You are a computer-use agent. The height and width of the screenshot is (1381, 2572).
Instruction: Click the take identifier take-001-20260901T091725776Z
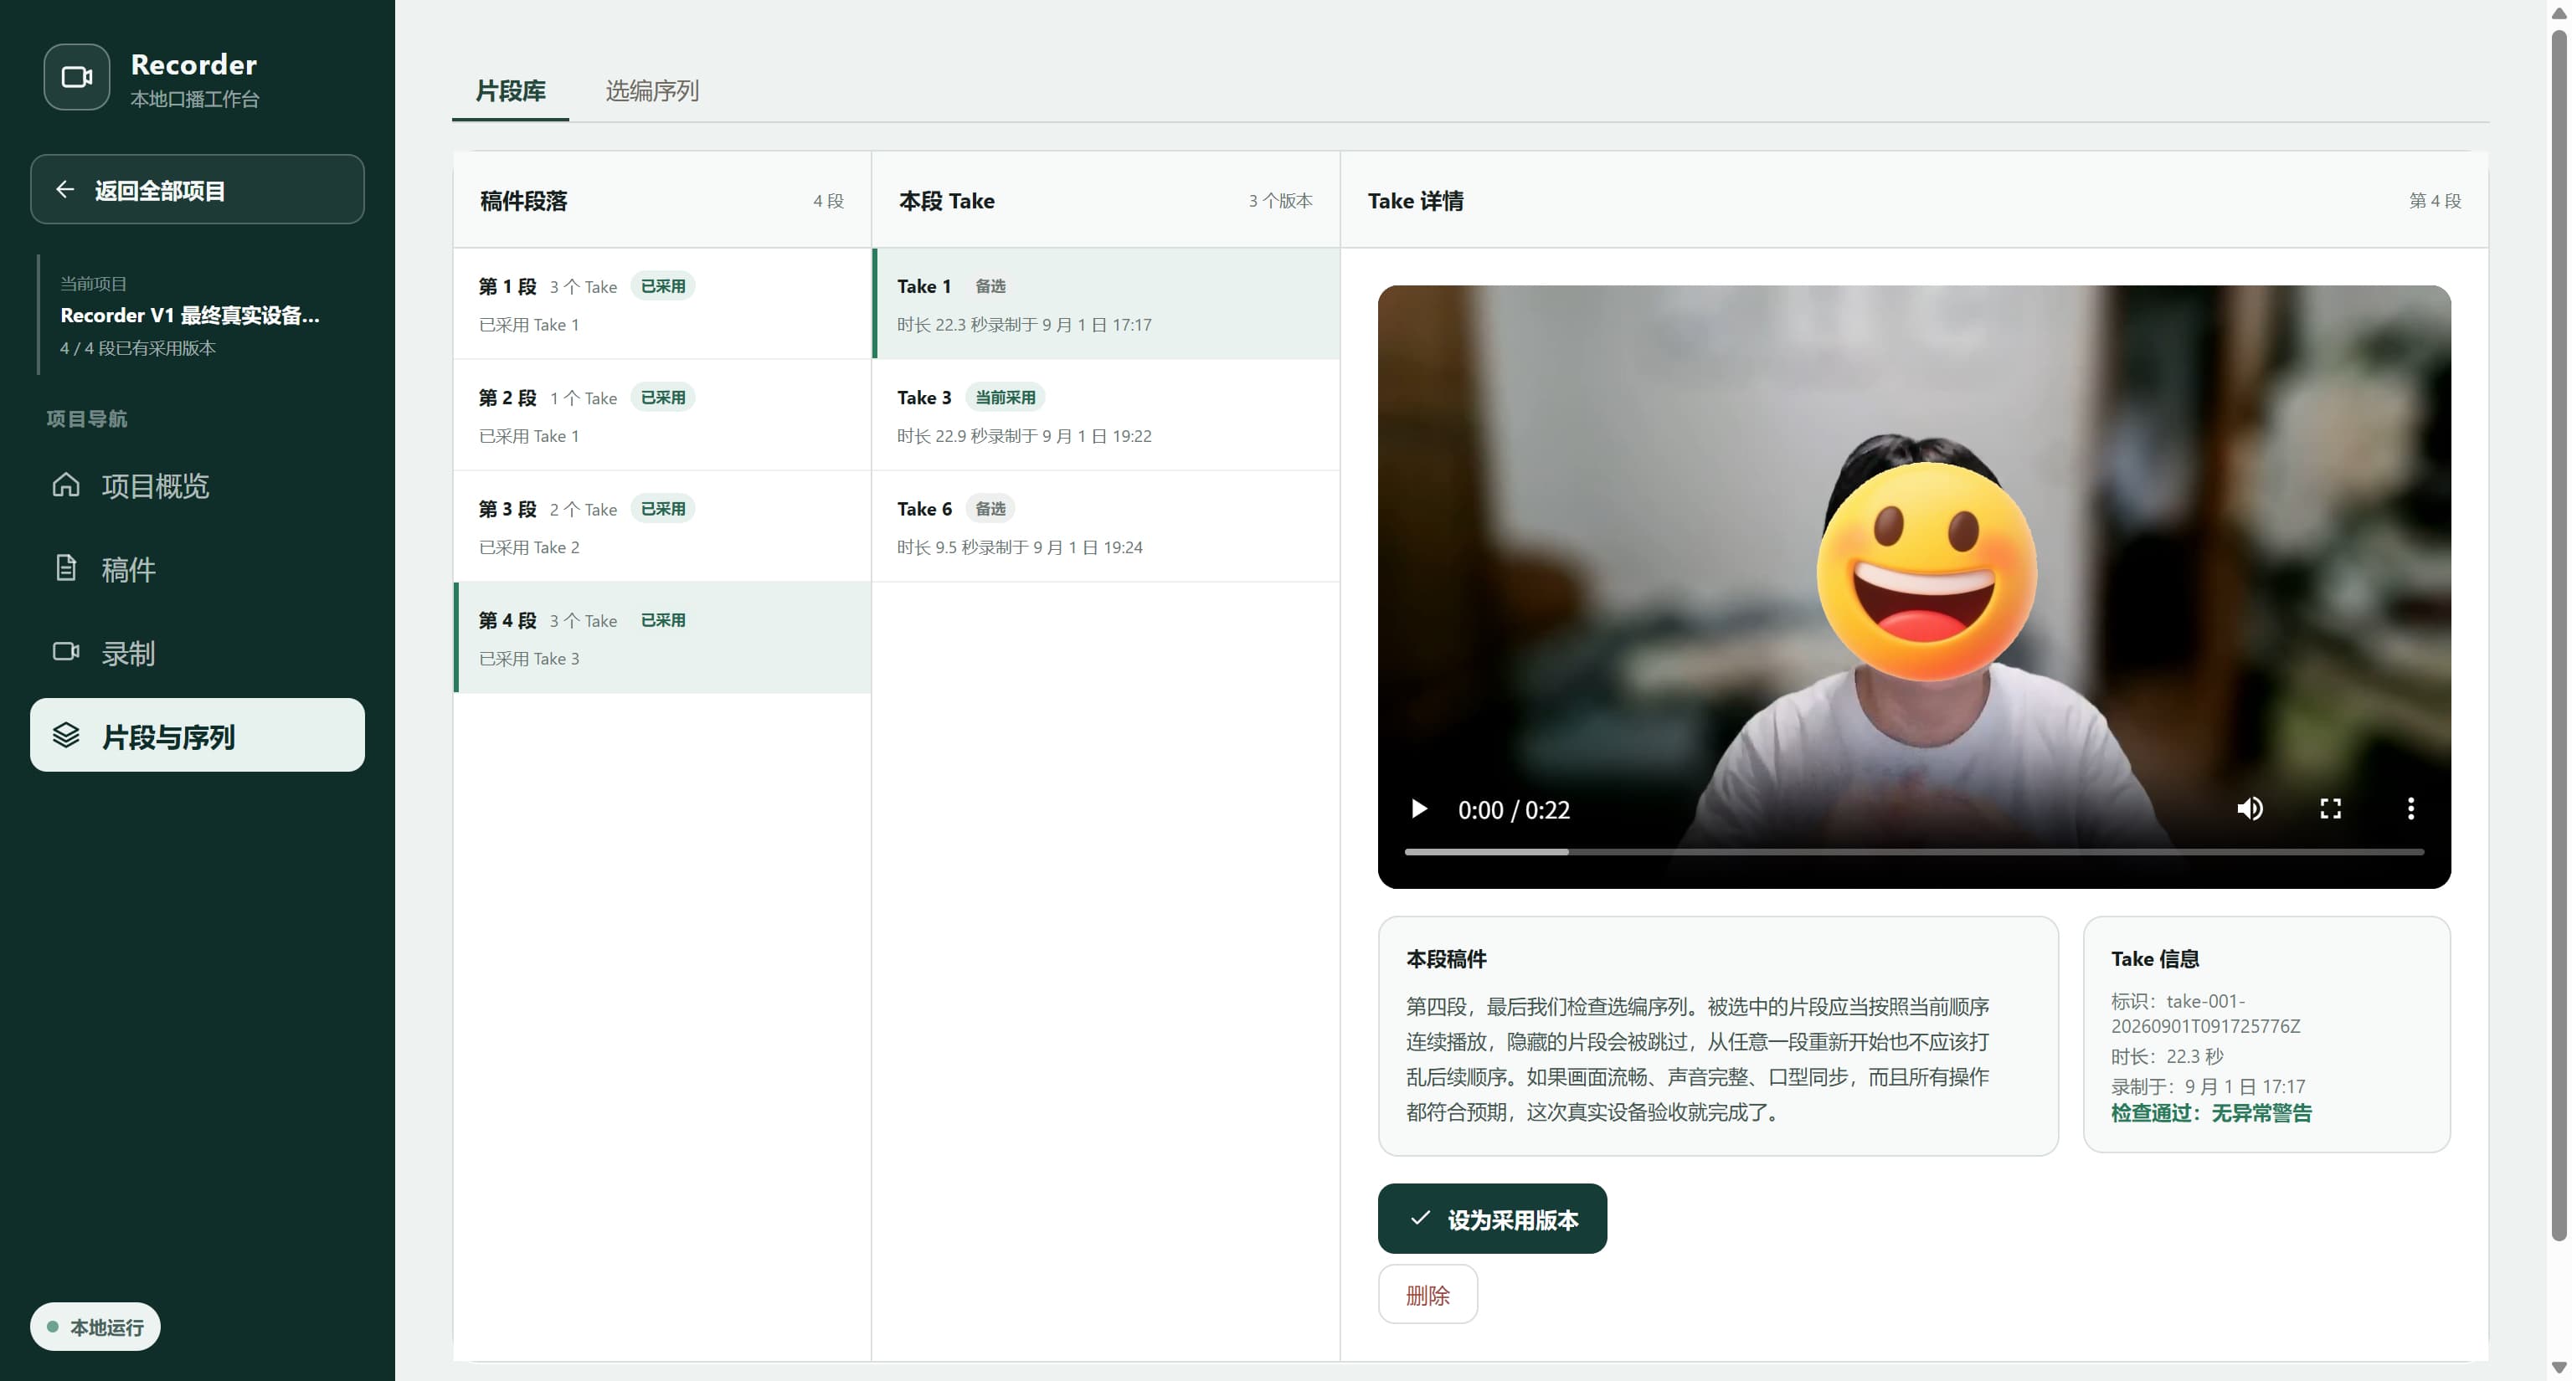pos(2205,1013)
